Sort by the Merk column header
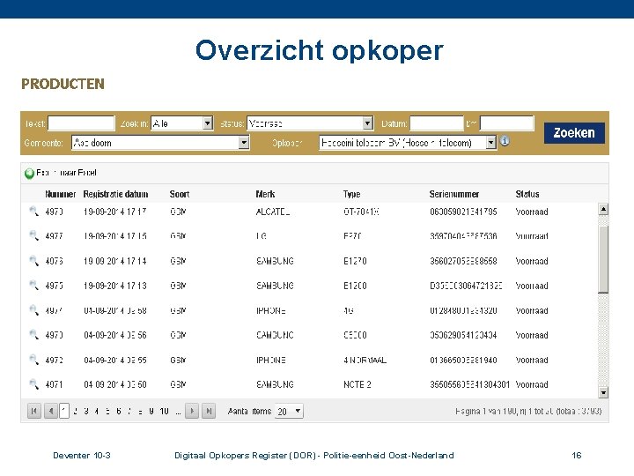Viewport: 634px width, 476px height. pyautogui.click(x=265, y=194)
